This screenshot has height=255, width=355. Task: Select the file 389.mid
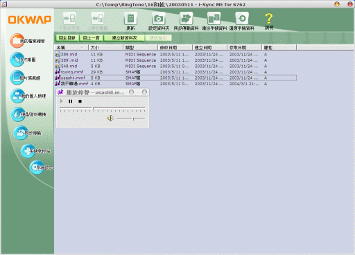(69, 54)
